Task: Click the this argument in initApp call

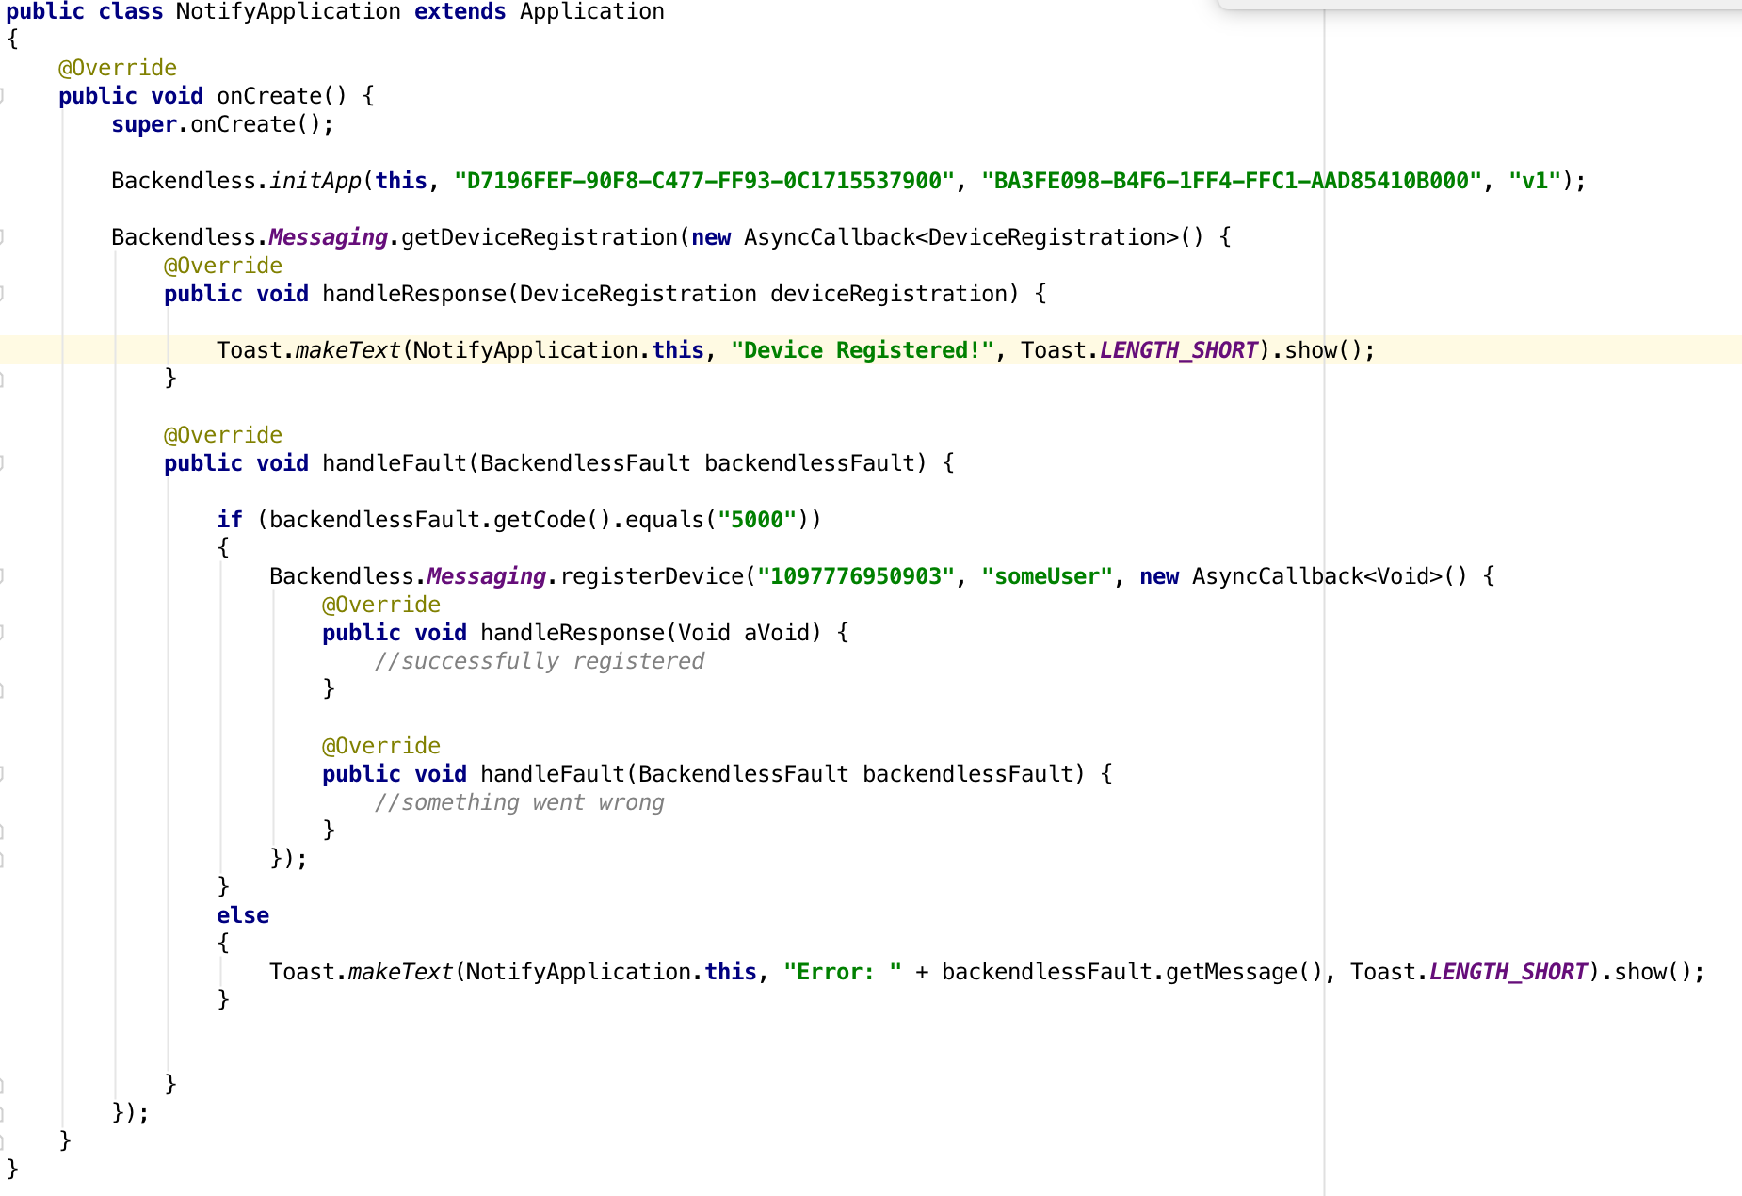Action: (401, 181)
